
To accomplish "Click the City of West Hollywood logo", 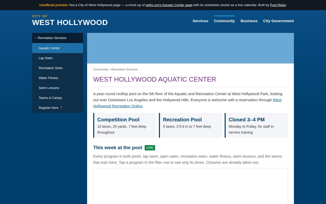I will pyautogui.click(x=70, y=21).
